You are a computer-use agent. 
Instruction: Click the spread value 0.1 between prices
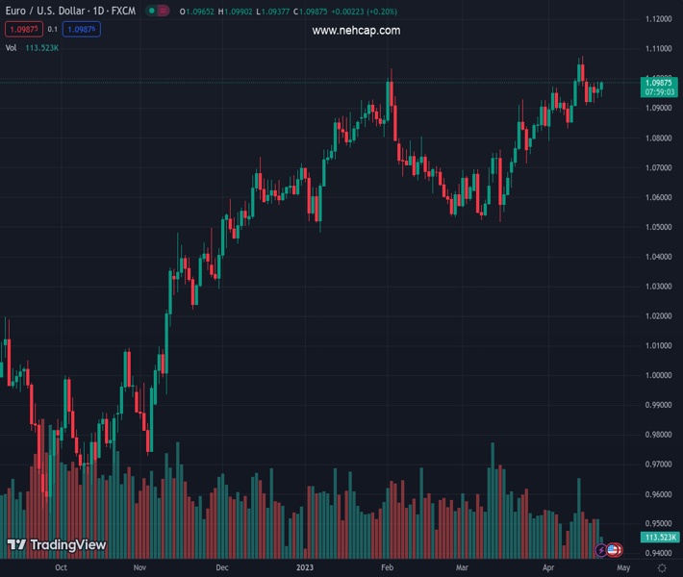[x=53, y=29]
